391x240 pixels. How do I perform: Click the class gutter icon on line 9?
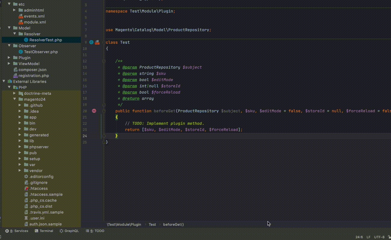(x=91, y=42)
